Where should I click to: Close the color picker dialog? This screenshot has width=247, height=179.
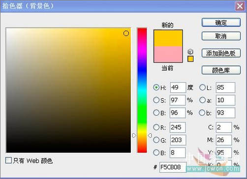coord(240,6)
